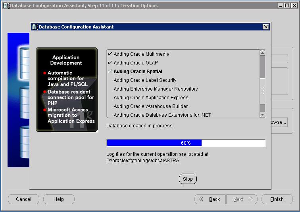Close the Database Configuration Assistant dialog
The image size is (300, 212).
pyautogui.click(x=266, y=26)
